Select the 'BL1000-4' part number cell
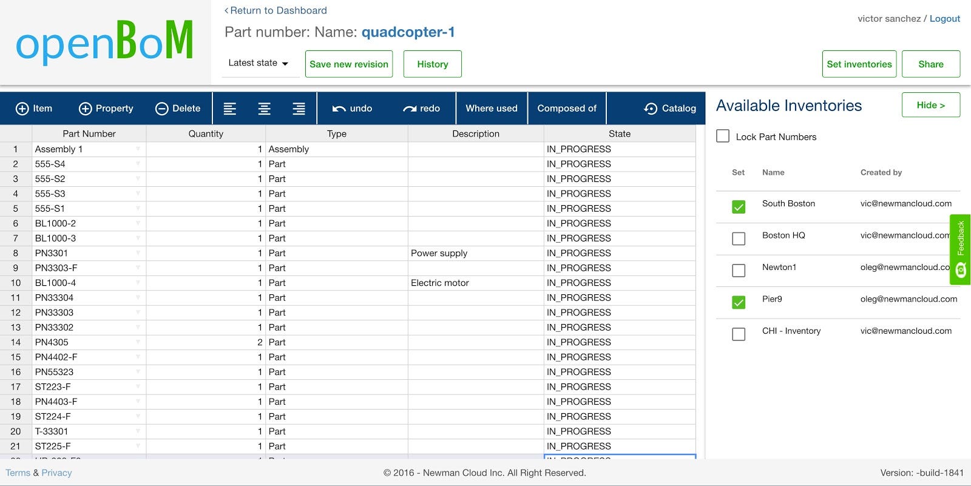 pos(89,283)
